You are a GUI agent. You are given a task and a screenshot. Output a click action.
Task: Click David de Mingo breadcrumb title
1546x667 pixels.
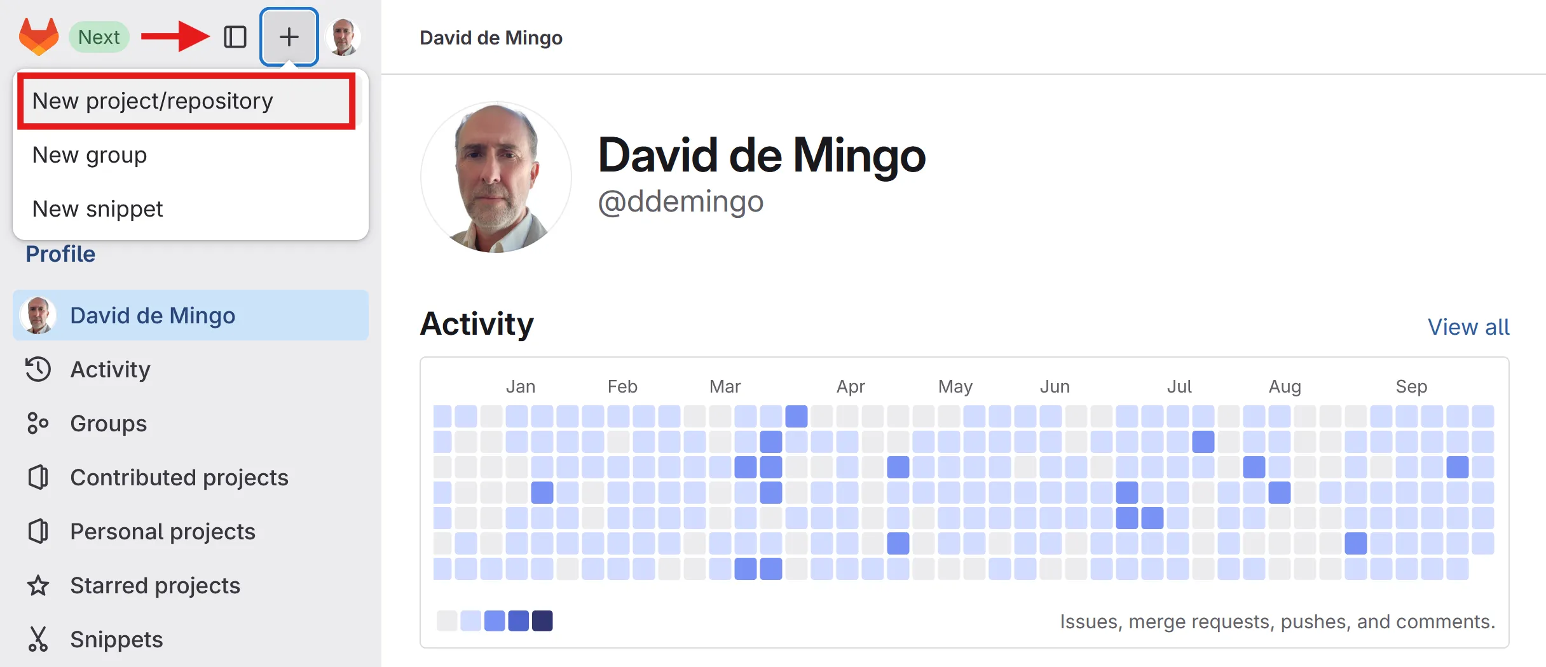tap(491, 38)
